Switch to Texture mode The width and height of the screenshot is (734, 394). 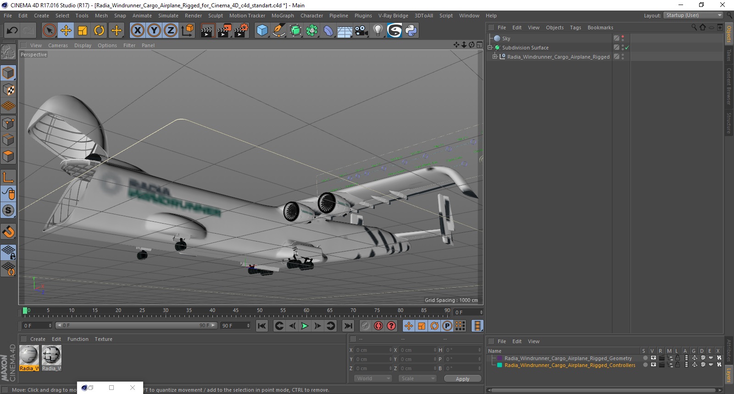[8, 89]
